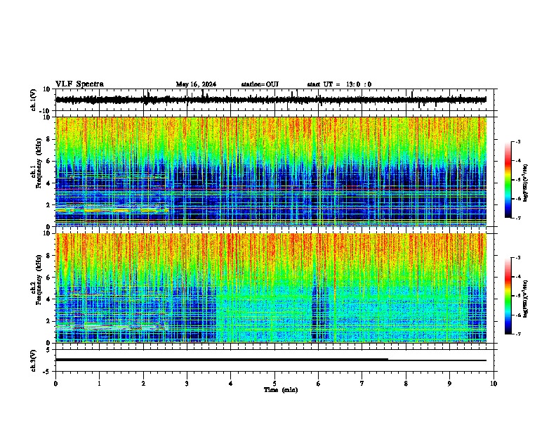Click the time axis tick label "5"
This screenshot has width=556, height=430.
coord(274,384)
